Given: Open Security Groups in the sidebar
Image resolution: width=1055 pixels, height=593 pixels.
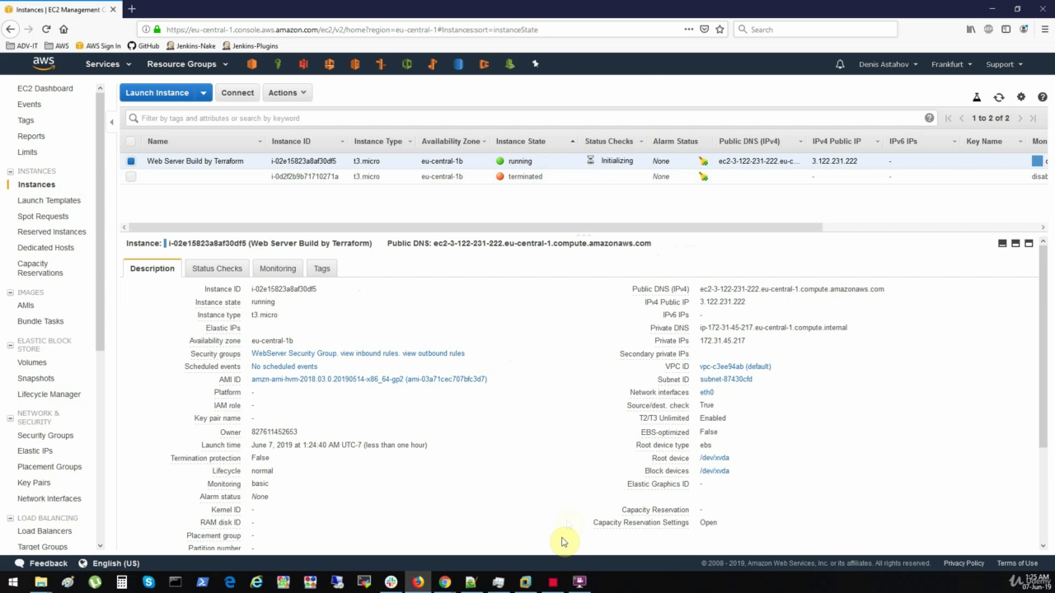Looking at the screenshot, I should click(x=45, y=436).
